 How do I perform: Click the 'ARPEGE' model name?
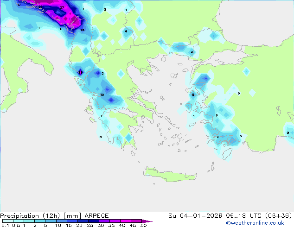click(96, 216)
